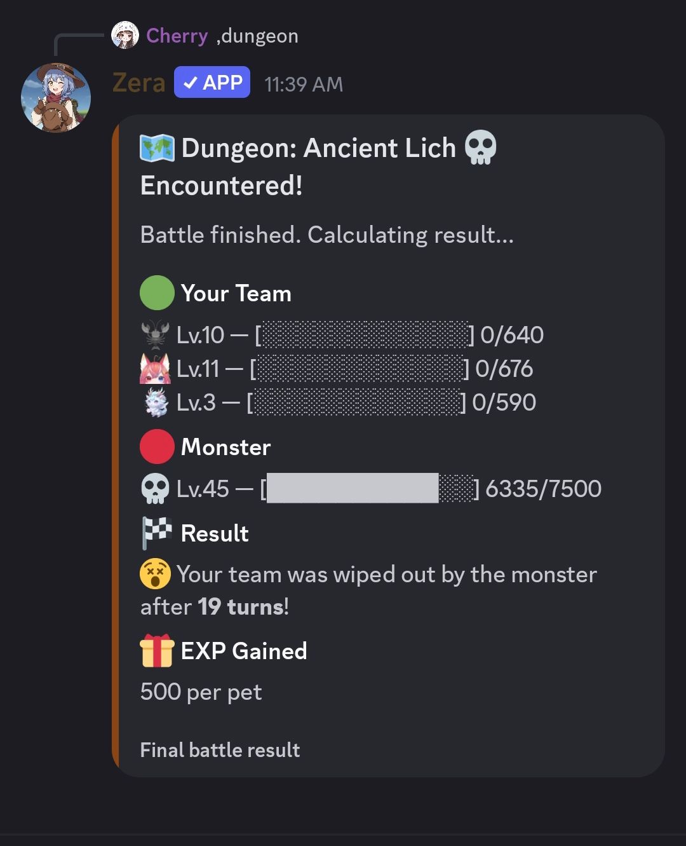Click the pink fox girl pet Lv.11
Screen dimensions: 686x846
[155, 369]
